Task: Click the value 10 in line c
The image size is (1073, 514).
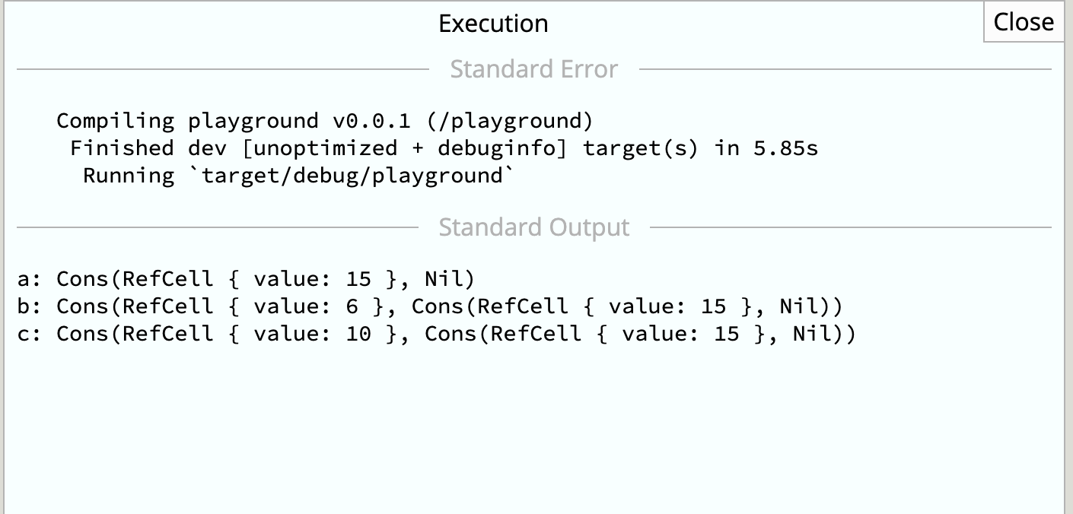Action: (x=358, y=334)
